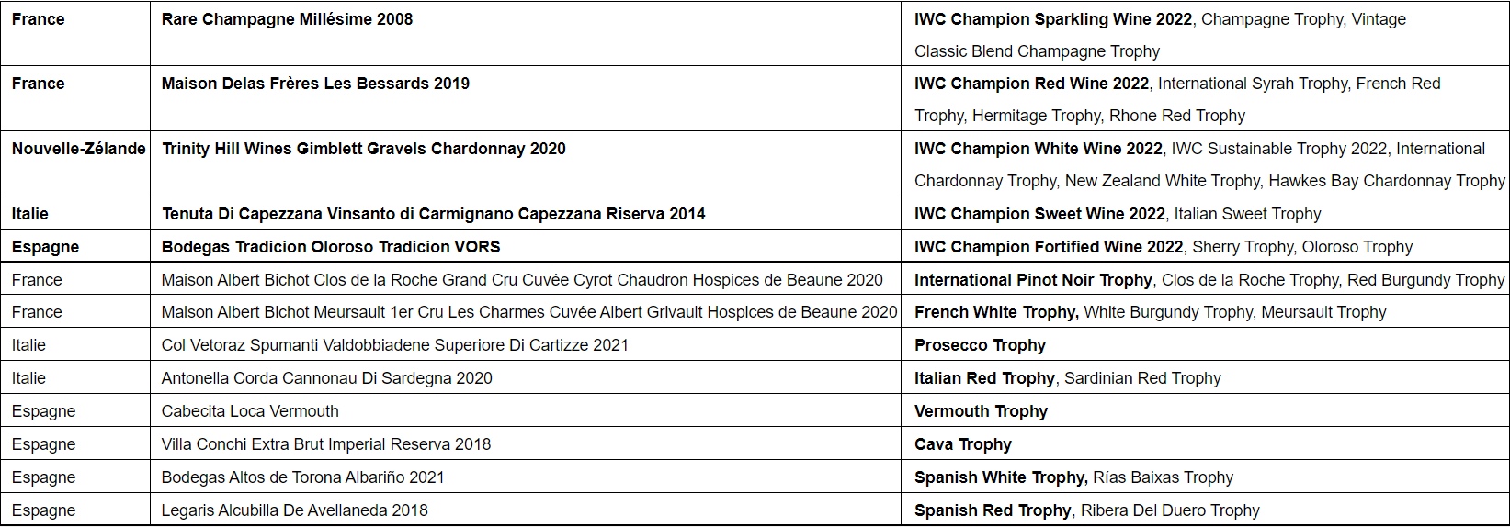Select the Vermouth Trophy cell
The image size is (1510, 527).
click(981, 411)
